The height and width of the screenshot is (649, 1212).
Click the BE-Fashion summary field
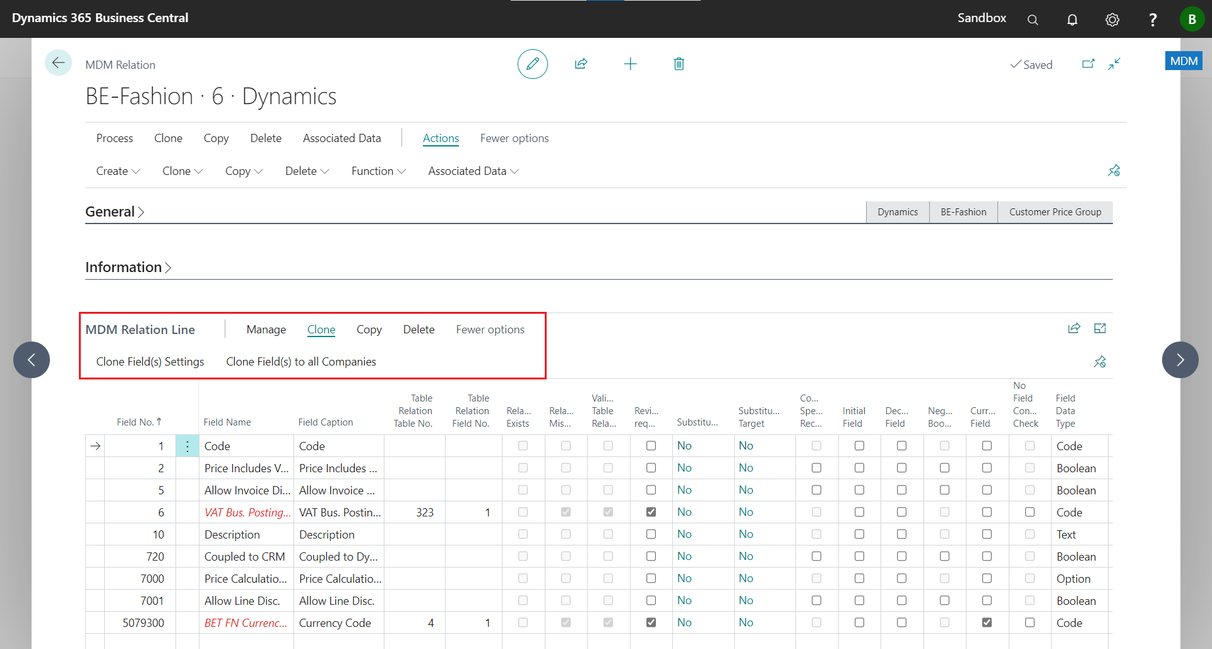tap(963, 212)
